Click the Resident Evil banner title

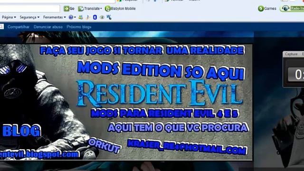click(160, 94)
